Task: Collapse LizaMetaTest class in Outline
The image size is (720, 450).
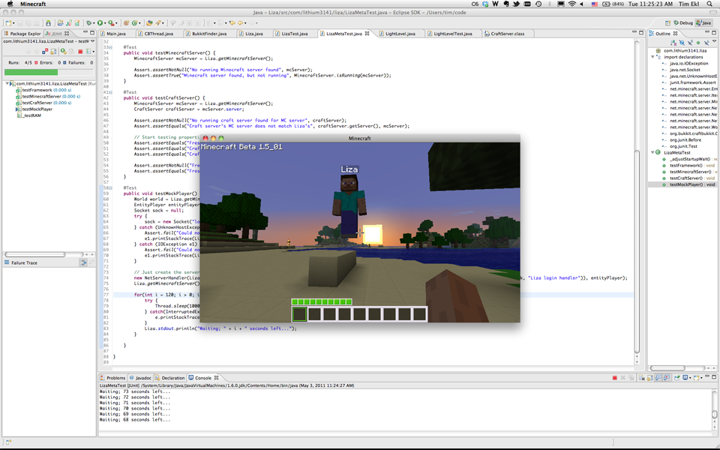Action: (653, 152)
